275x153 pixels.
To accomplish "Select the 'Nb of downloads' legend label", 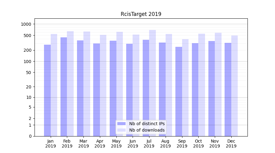I will coord(147,130).
